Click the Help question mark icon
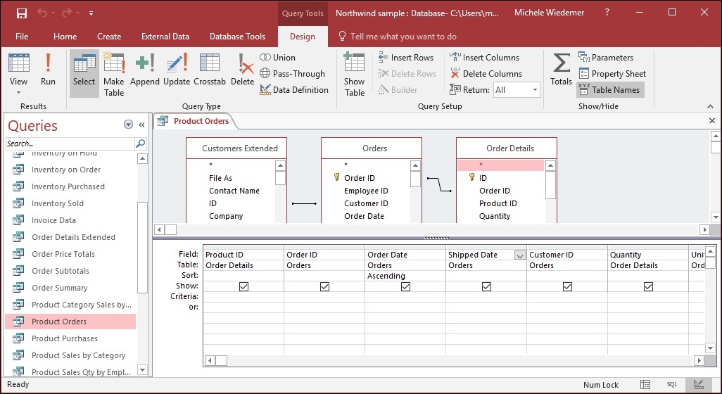 pos(607,13)
